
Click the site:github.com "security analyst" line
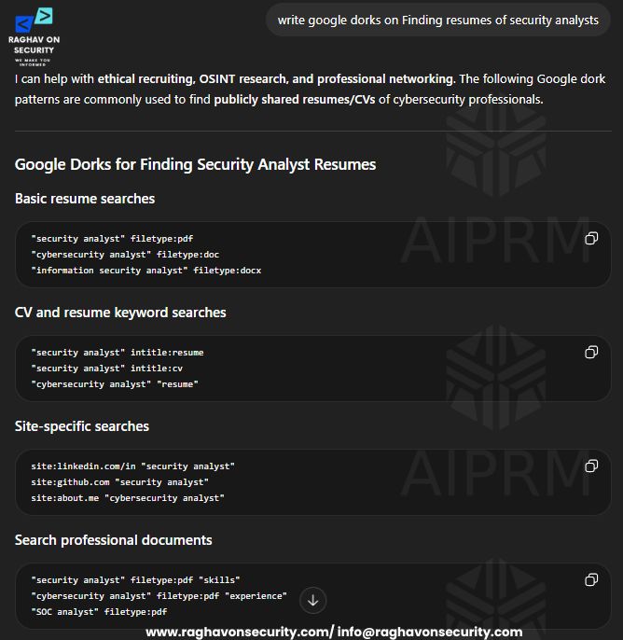[x=120, y=482]
